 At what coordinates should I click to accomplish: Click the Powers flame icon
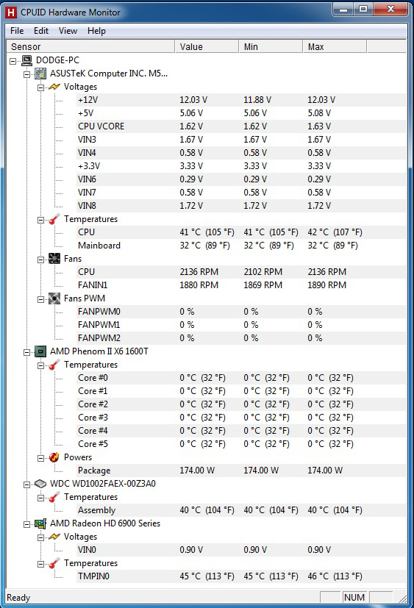click(x=54, y=457)
